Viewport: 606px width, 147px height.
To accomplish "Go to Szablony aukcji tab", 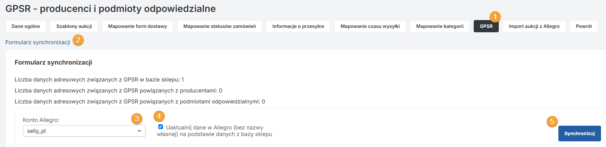I will 74,26.
